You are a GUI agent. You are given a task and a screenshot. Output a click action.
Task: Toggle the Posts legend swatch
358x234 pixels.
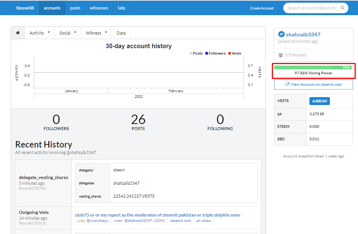point(191,53)
